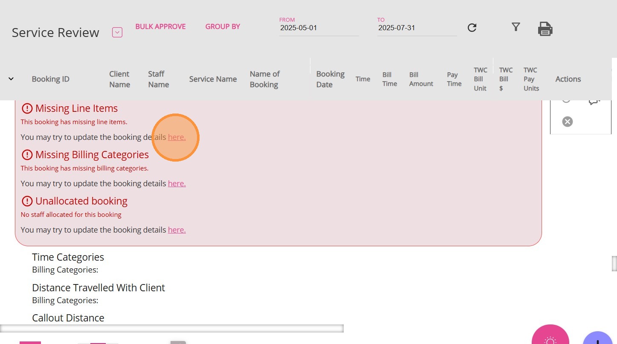Click BULK APPROVE
Viewport: 617px width, 344px height.
160,26
